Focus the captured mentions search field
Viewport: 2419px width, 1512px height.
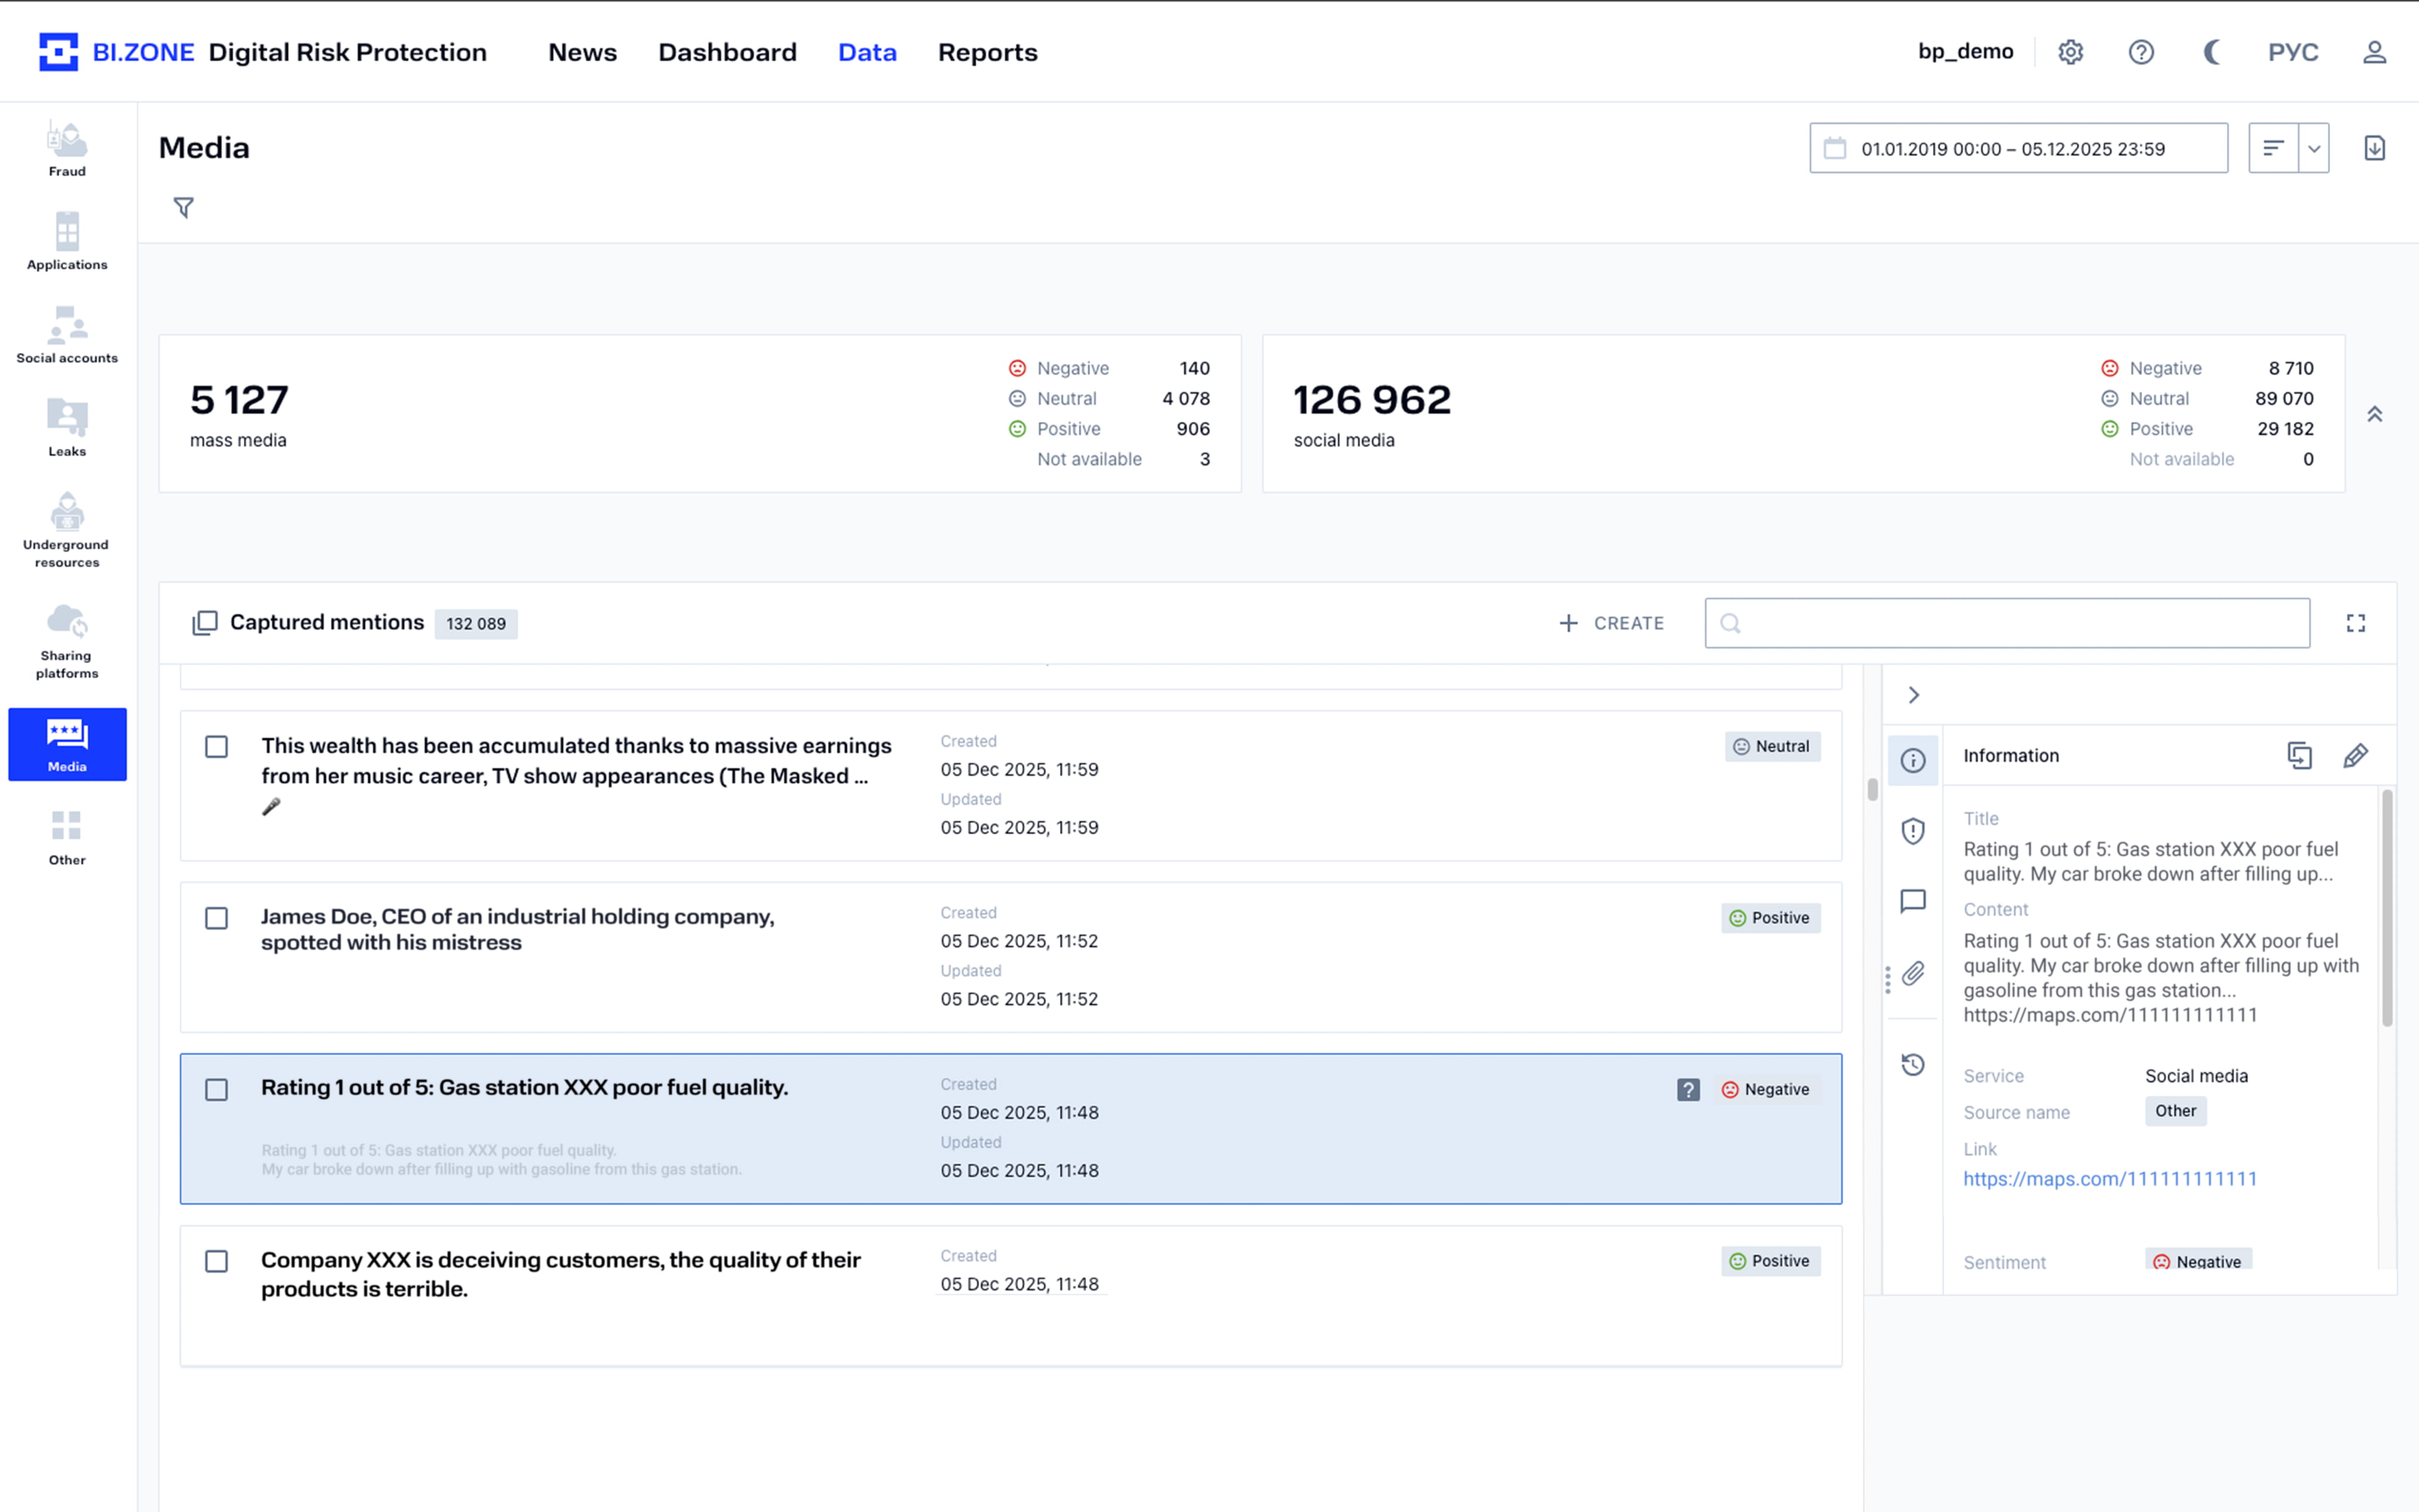pyautogui.click(x=2007, y=623)
